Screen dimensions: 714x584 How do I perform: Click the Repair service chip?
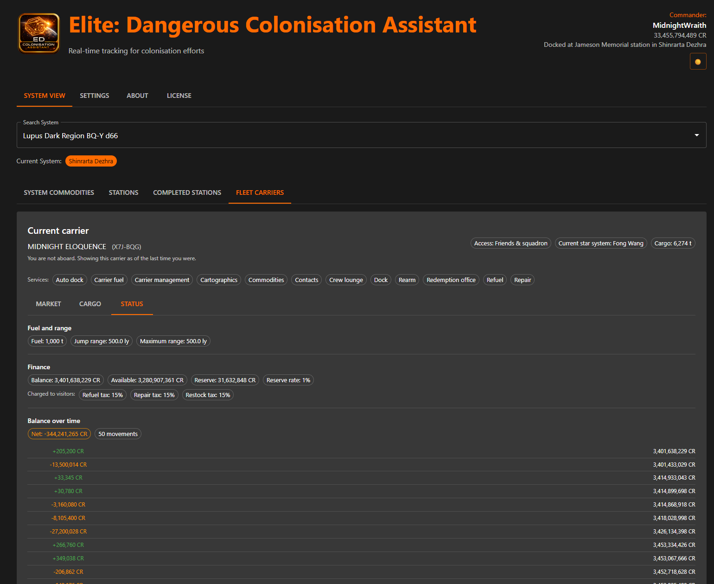click(523, 280)
